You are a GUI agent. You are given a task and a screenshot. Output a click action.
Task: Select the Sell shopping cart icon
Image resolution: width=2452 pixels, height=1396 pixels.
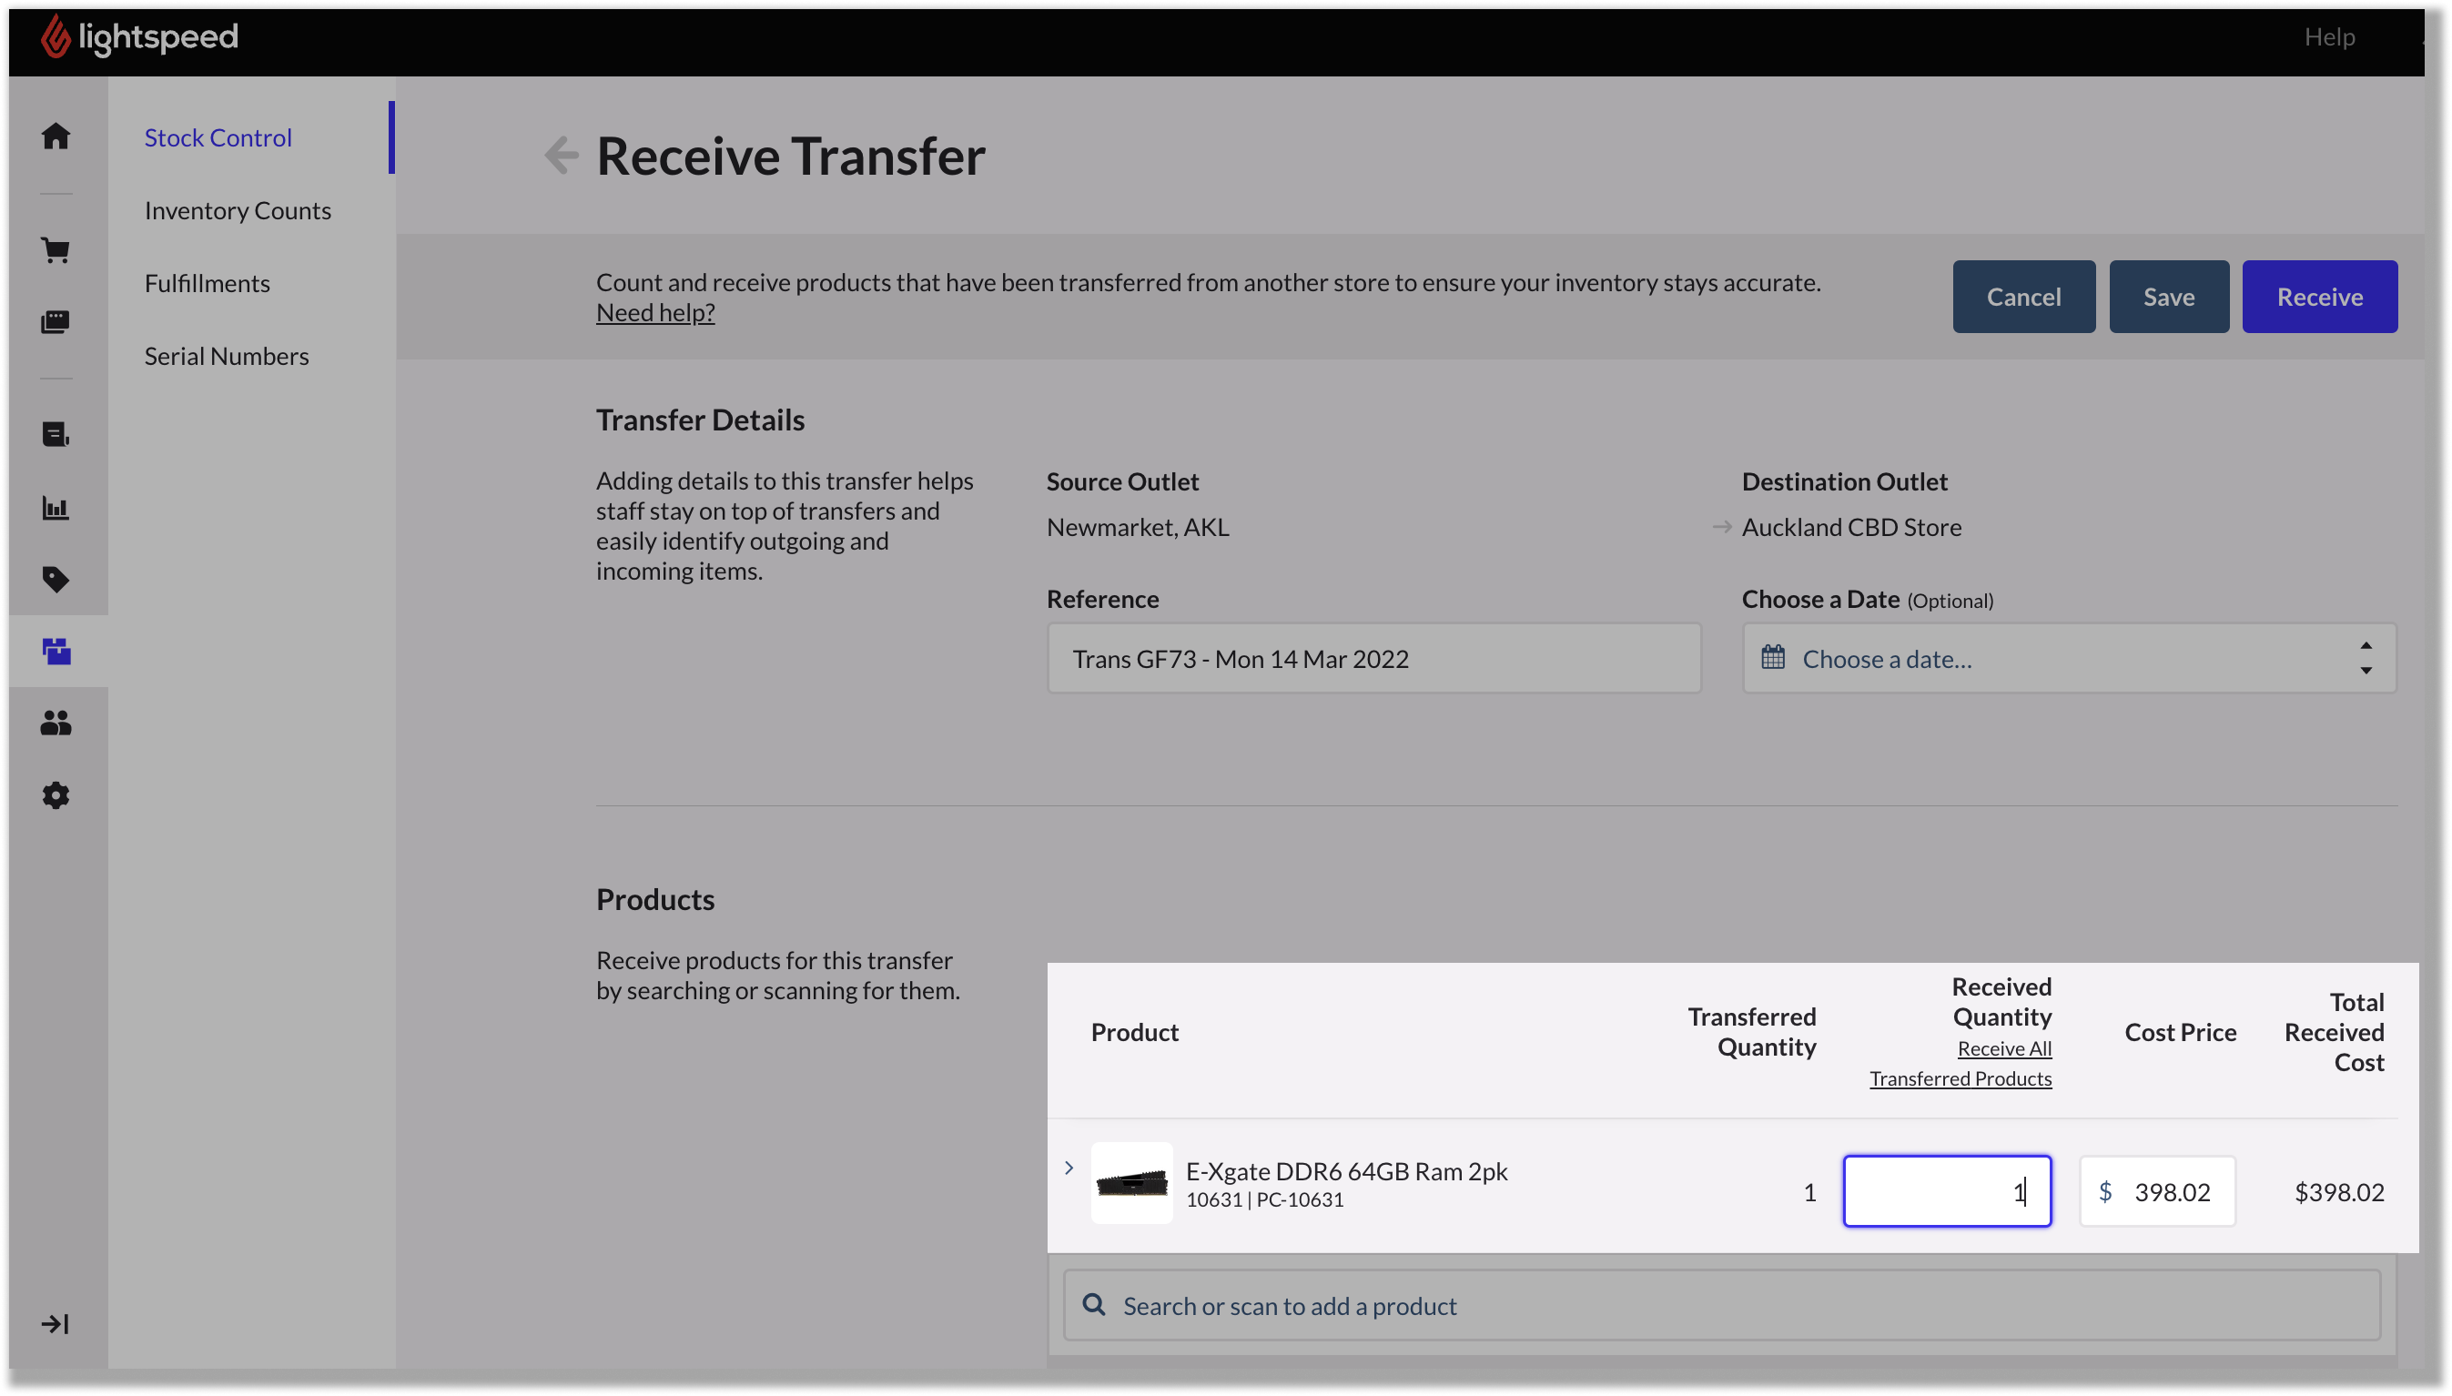pyautogui.click(x=56, y=249)
